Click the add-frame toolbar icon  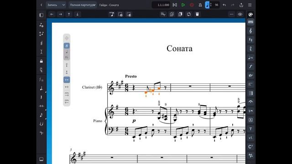(120, 14)
